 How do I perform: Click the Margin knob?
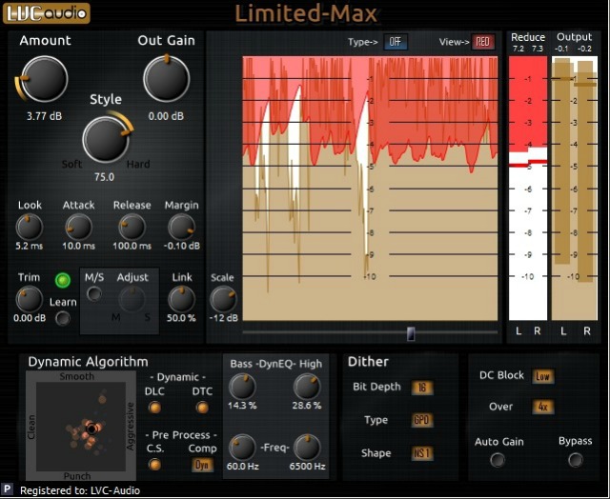181,227
